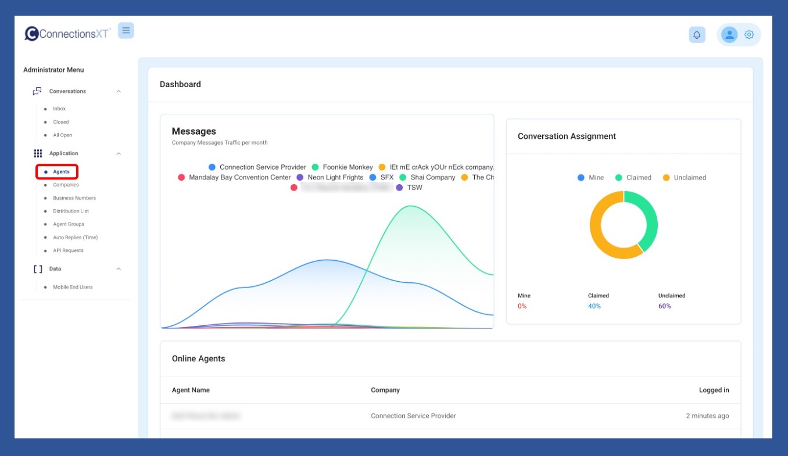Click the Agent Name column header
788x456 pixels.
pyautogui.click(x=191, y=390)
